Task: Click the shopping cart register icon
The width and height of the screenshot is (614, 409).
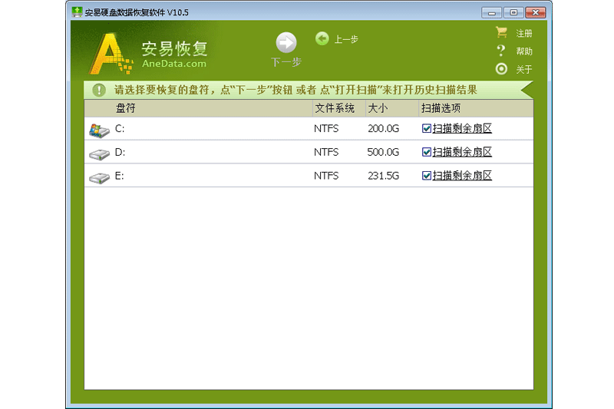Action: click(x=501, y=33)
